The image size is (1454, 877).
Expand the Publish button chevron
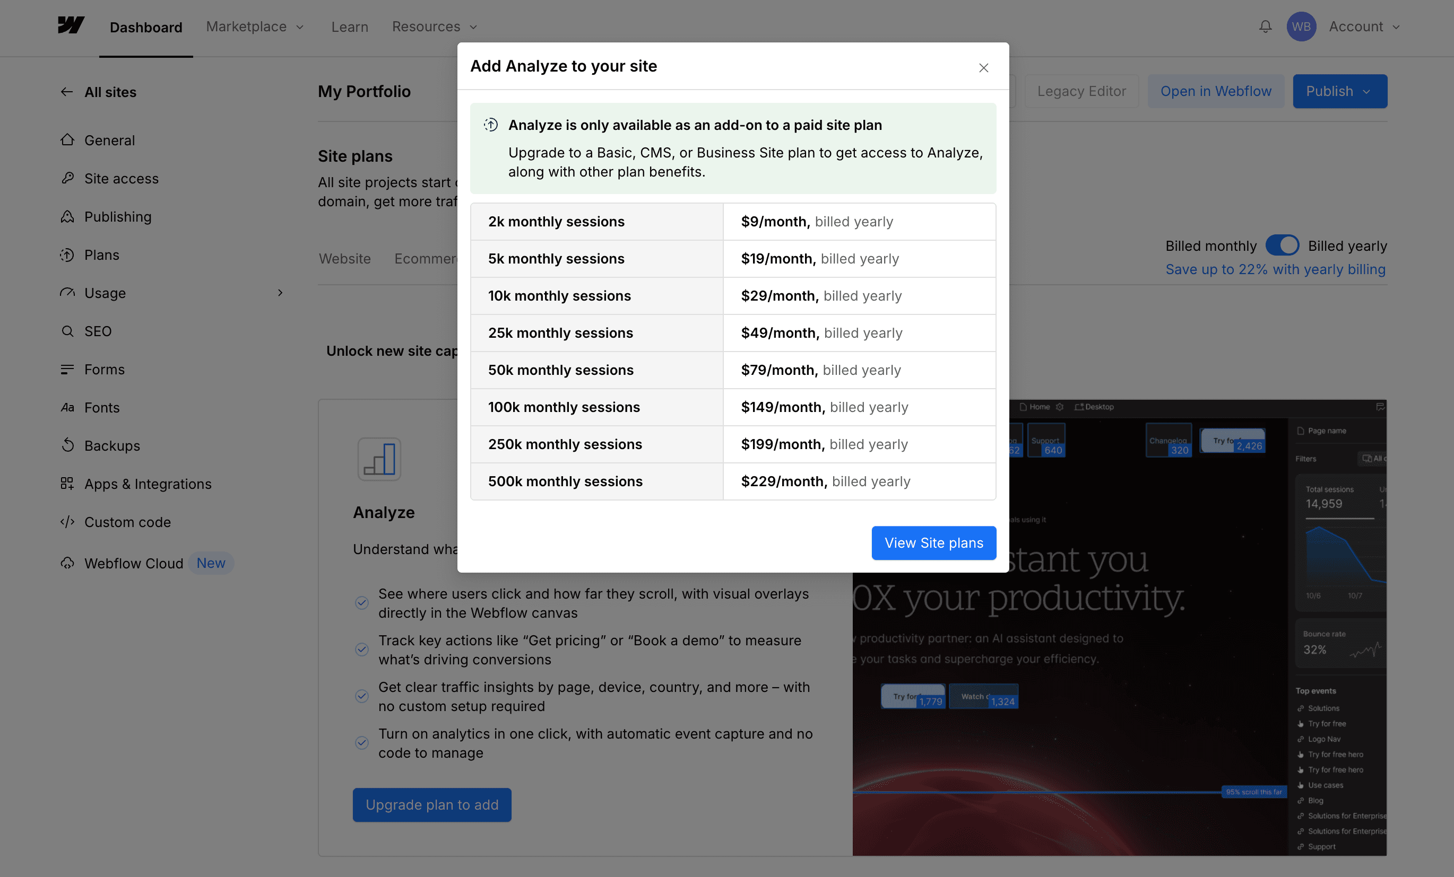(x=1366, y=91)
